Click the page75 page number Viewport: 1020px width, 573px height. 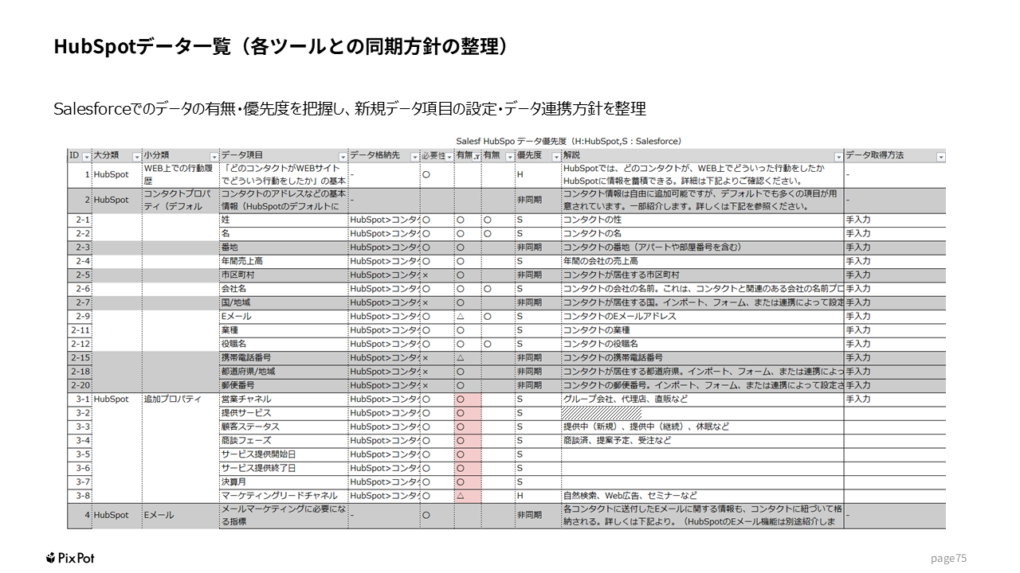pyautogui.click(x=948, y=558)
